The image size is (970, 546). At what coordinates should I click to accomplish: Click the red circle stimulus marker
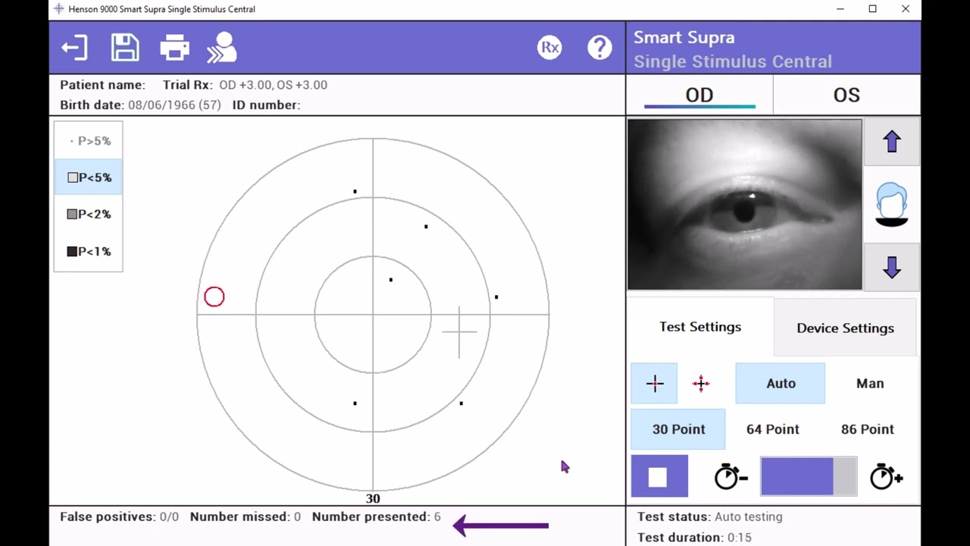(x=214, y=297)
